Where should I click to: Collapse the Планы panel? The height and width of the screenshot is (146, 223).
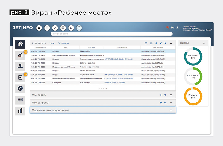(204, 43)
